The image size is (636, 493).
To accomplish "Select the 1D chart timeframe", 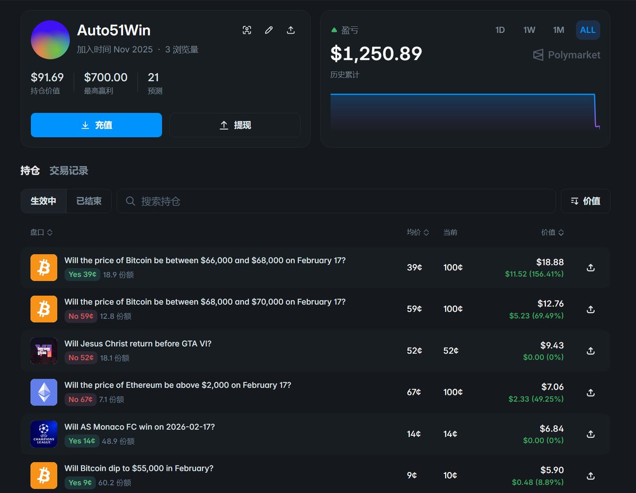I will [500, 30].
